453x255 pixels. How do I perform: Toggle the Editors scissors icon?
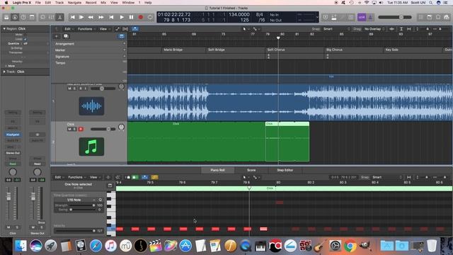tap(59, 17)
